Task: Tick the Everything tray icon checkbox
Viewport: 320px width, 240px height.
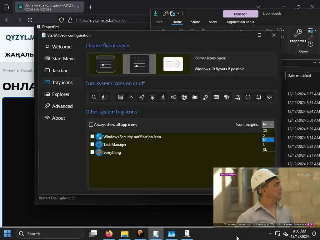Action: [92, 152]
